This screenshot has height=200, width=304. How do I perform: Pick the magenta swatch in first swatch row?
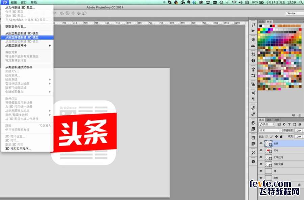point(272,29)
